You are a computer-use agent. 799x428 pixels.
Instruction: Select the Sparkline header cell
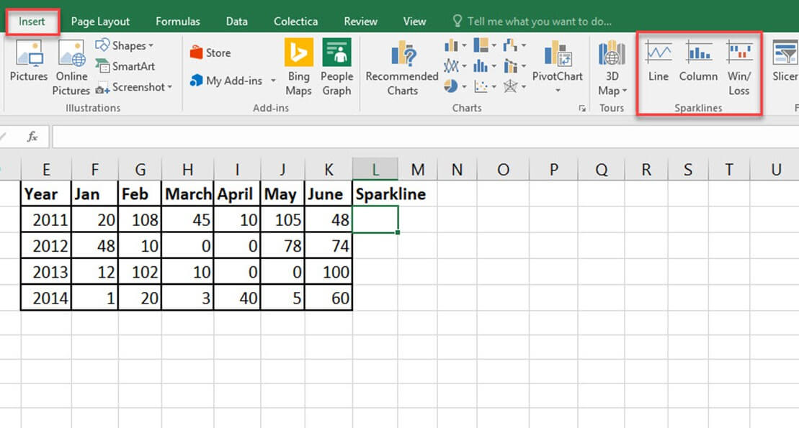coord(390,194)
